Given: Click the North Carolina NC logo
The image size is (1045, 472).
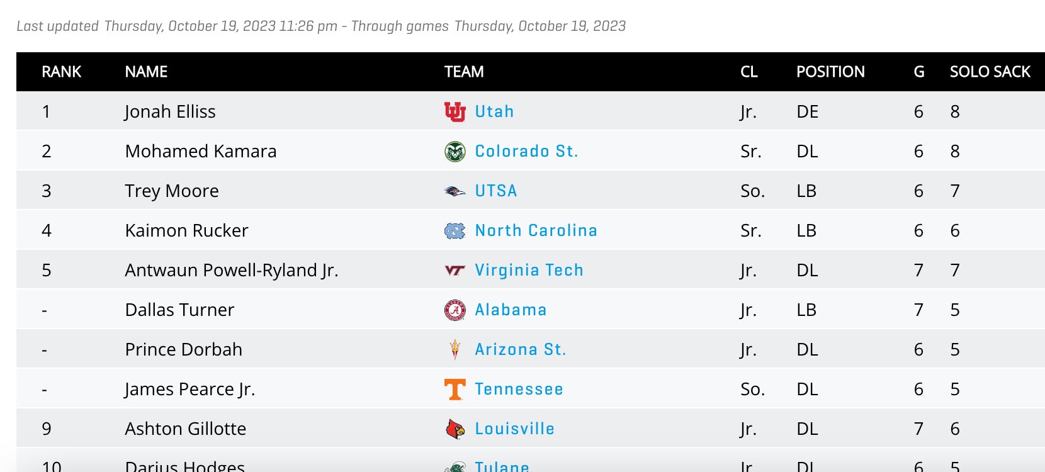Looking at the screenshot, I should (455, 231).
